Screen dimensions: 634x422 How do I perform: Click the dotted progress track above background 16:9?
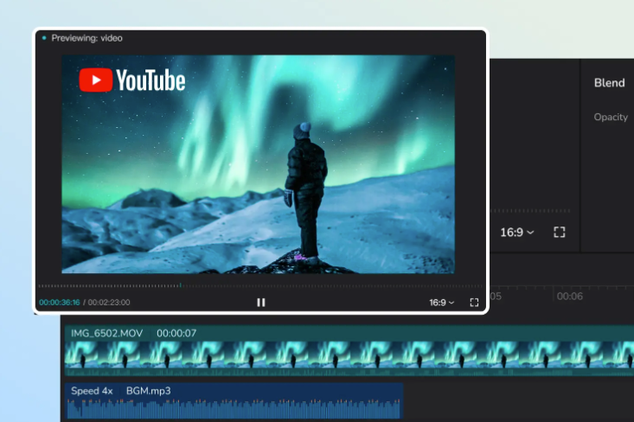(x=529, y=210)
